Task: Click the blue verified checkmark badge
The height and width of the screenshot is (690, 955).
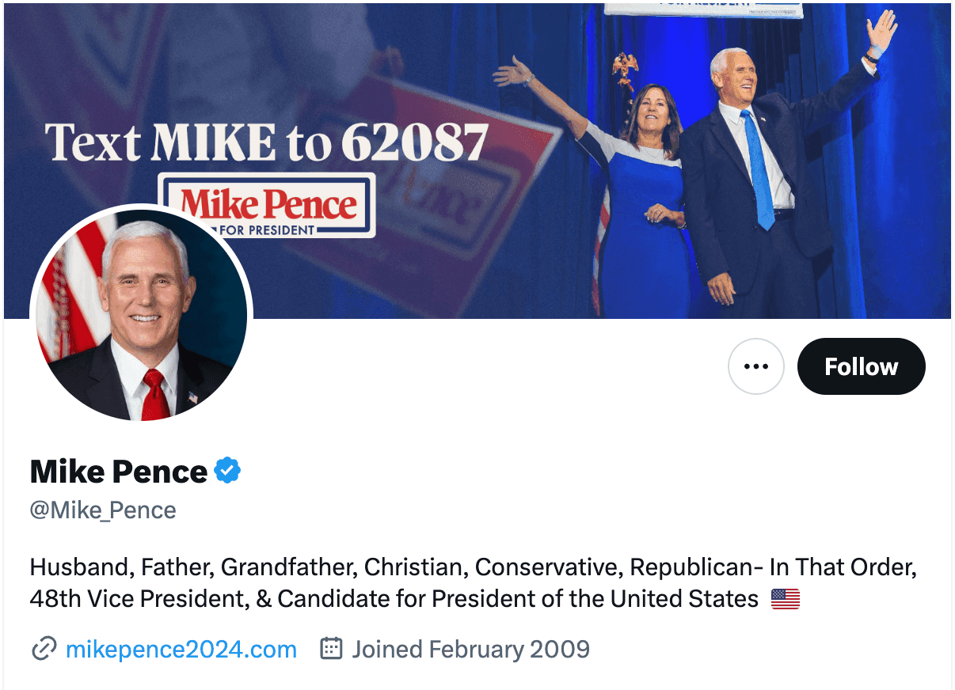Action: point(228,472)
